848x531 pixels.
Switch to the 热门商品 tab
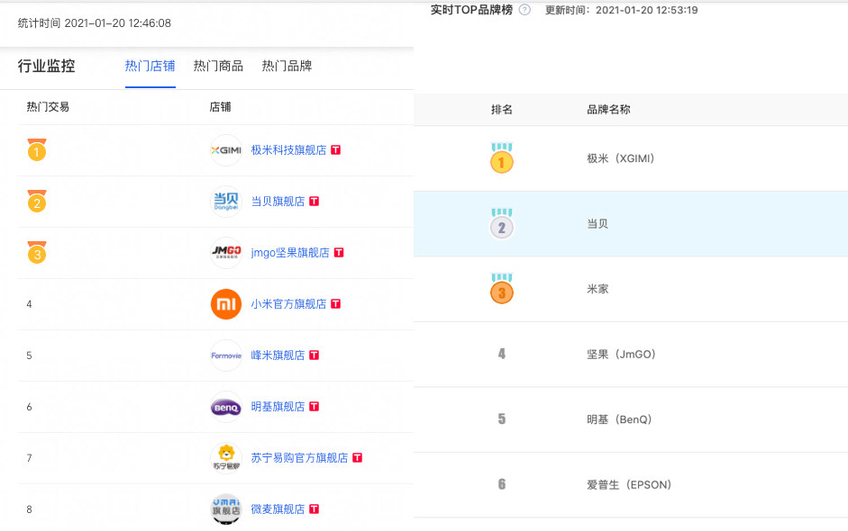click(218, 66)
